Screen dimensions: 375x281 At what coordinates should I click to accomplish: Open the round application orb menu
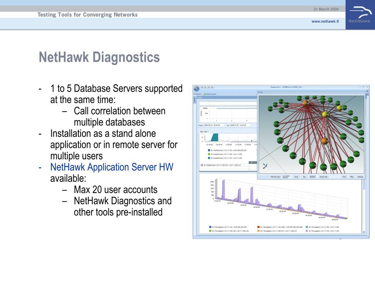[x=197, y=89]
